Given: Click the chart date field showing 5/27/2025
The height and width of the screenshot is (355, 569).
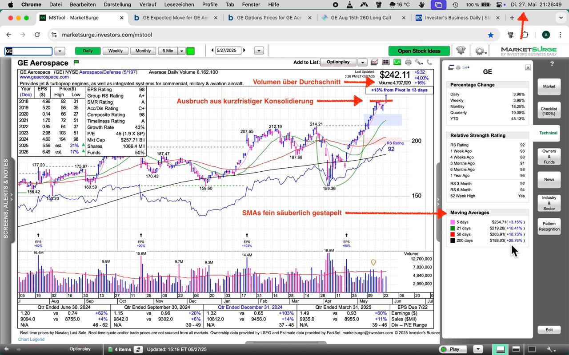Looking at the screenshot, I should pyautogui.click(x=228, y=51).
